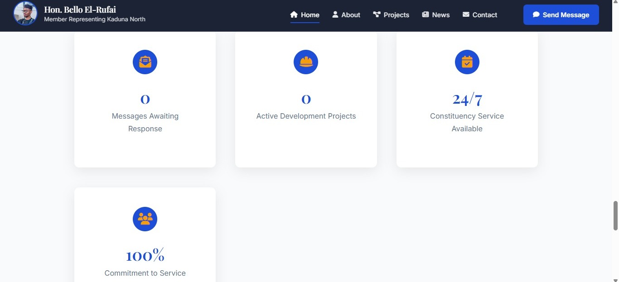Click the envelope icon beside Contact
This screenshot has width=619, height=282.
click(466, 14)
